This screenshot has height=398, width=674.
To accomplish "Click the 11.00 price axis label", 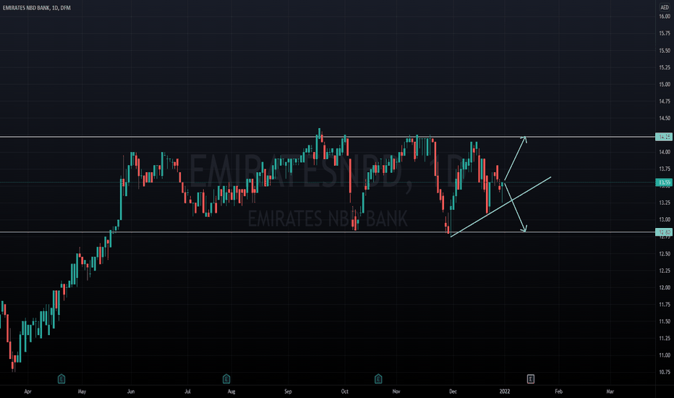I will click(x=665, y=355).
